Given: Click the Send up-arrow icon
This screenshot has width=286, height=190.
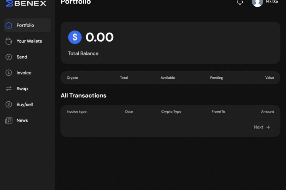Looking at the screenshot, I should pos(9,57).
